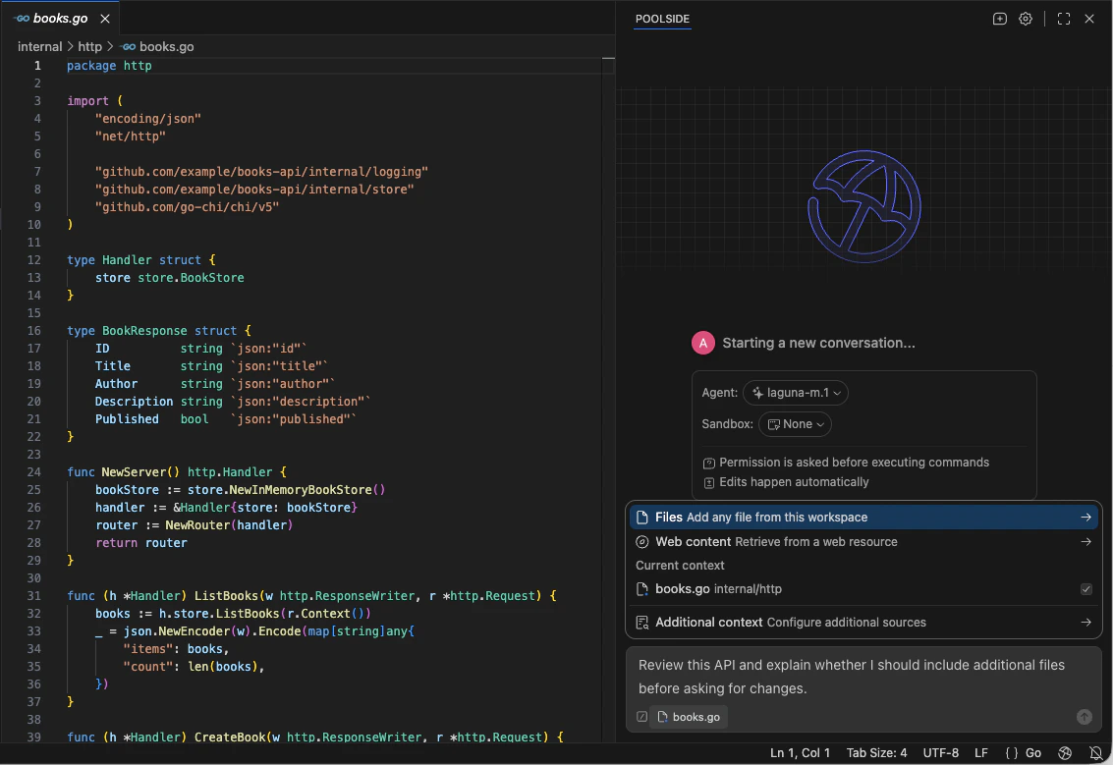Change UTF-8 encoding in status bar
1113x765 pixels.
[940, 753]
